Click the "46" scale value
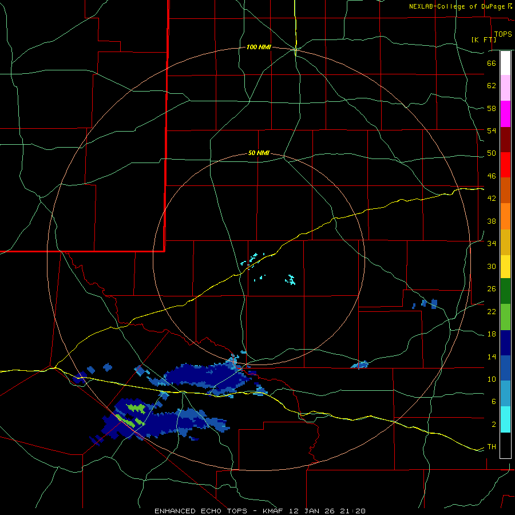The height and width of the screenshot is (515, 515). (x=492, y=176)
